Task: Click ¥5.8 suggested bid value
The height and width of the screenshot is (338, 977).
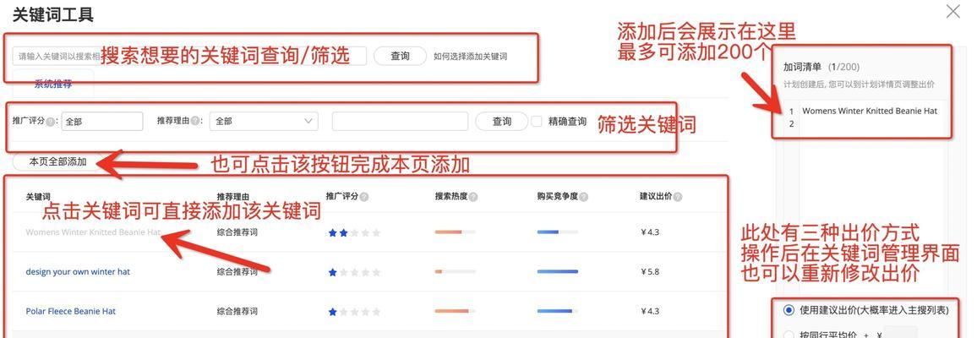Action: pos(649,272)
